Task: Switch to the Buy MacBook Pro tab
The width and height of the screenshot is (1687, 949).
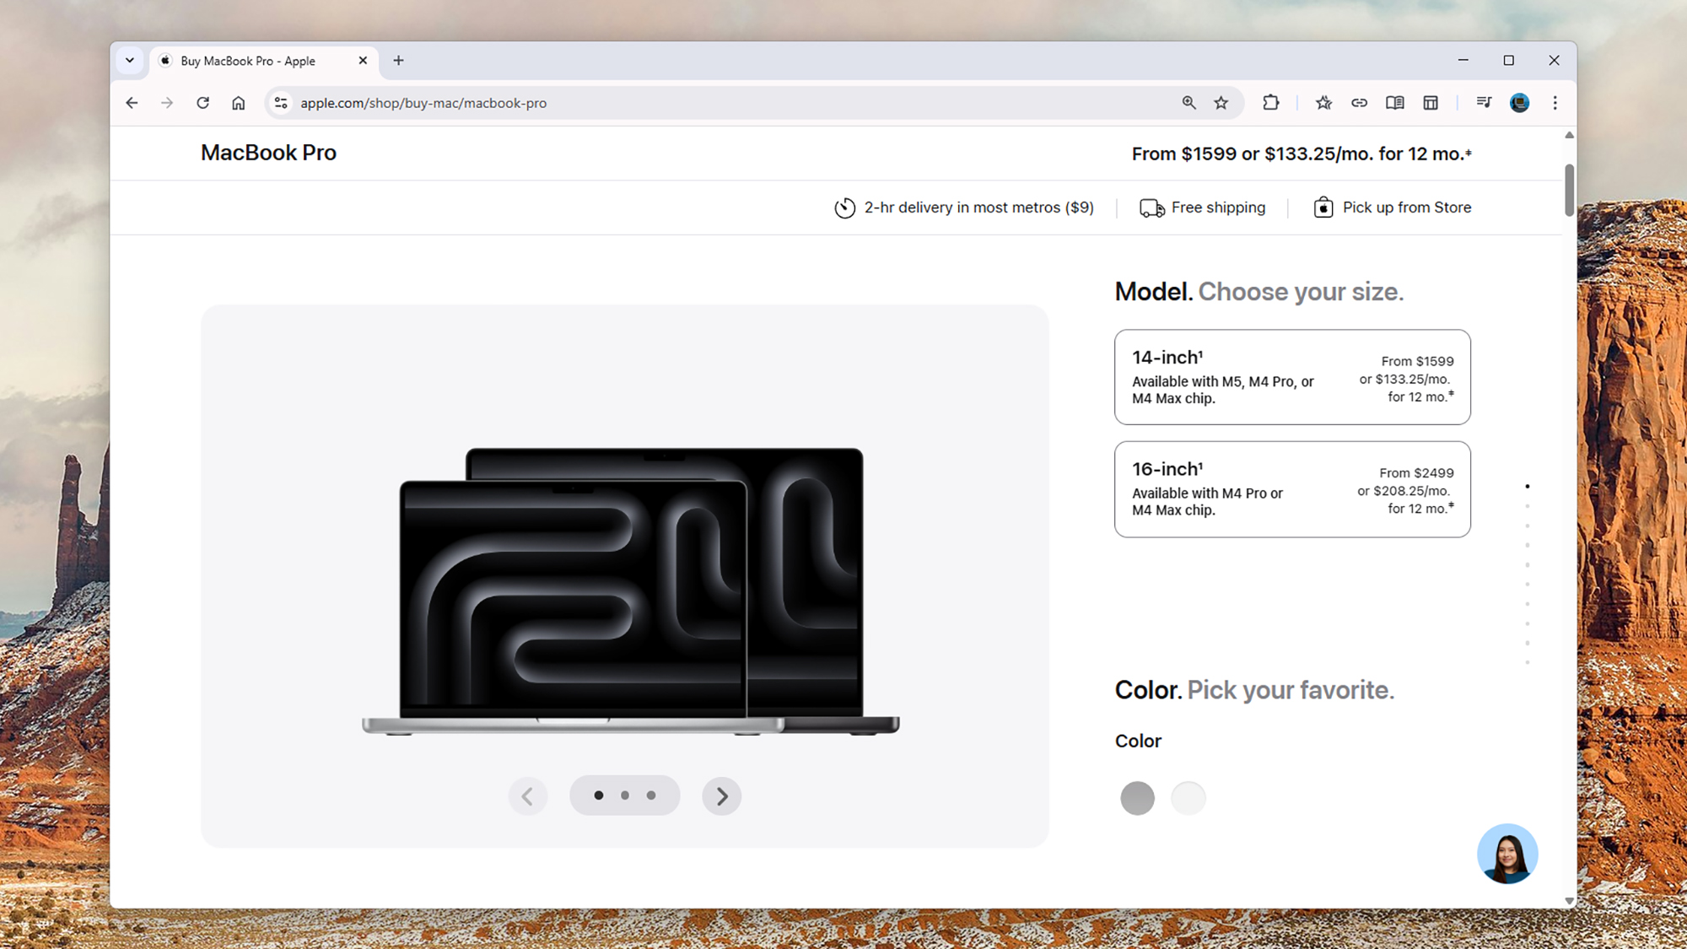Action: pyautogui.click(x=249, y=60)
